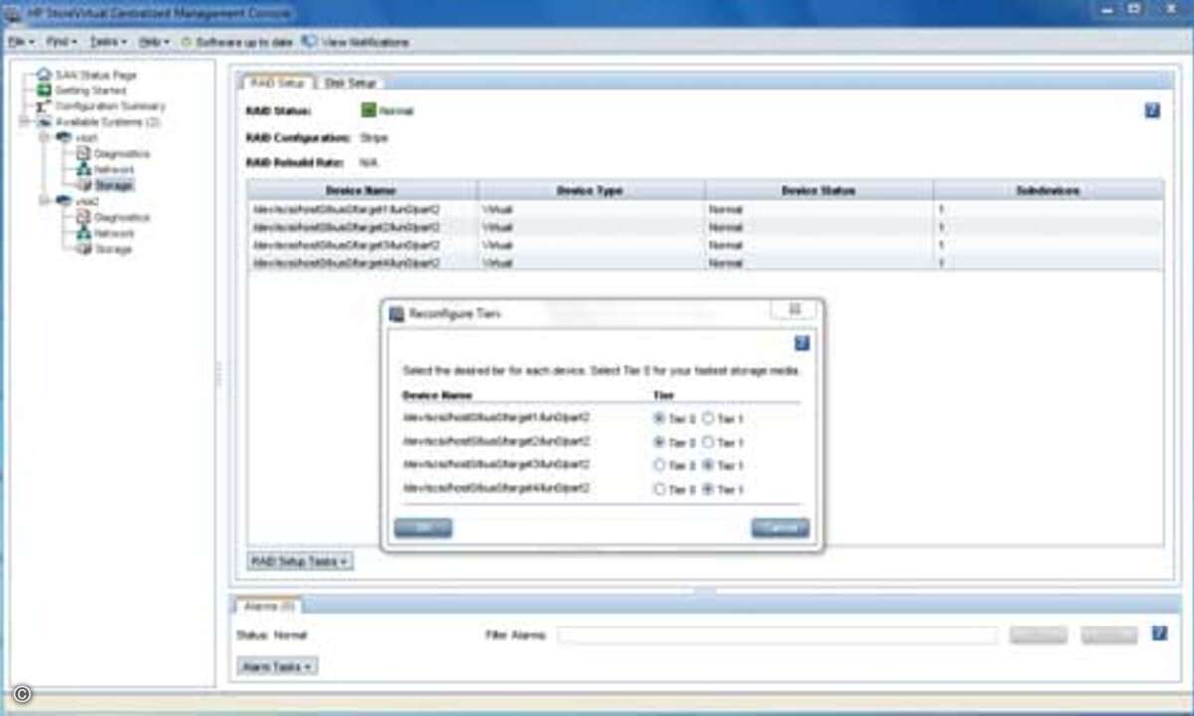Switch to the Disk Setup tab

pyautogui.click(x=349, y=83)
